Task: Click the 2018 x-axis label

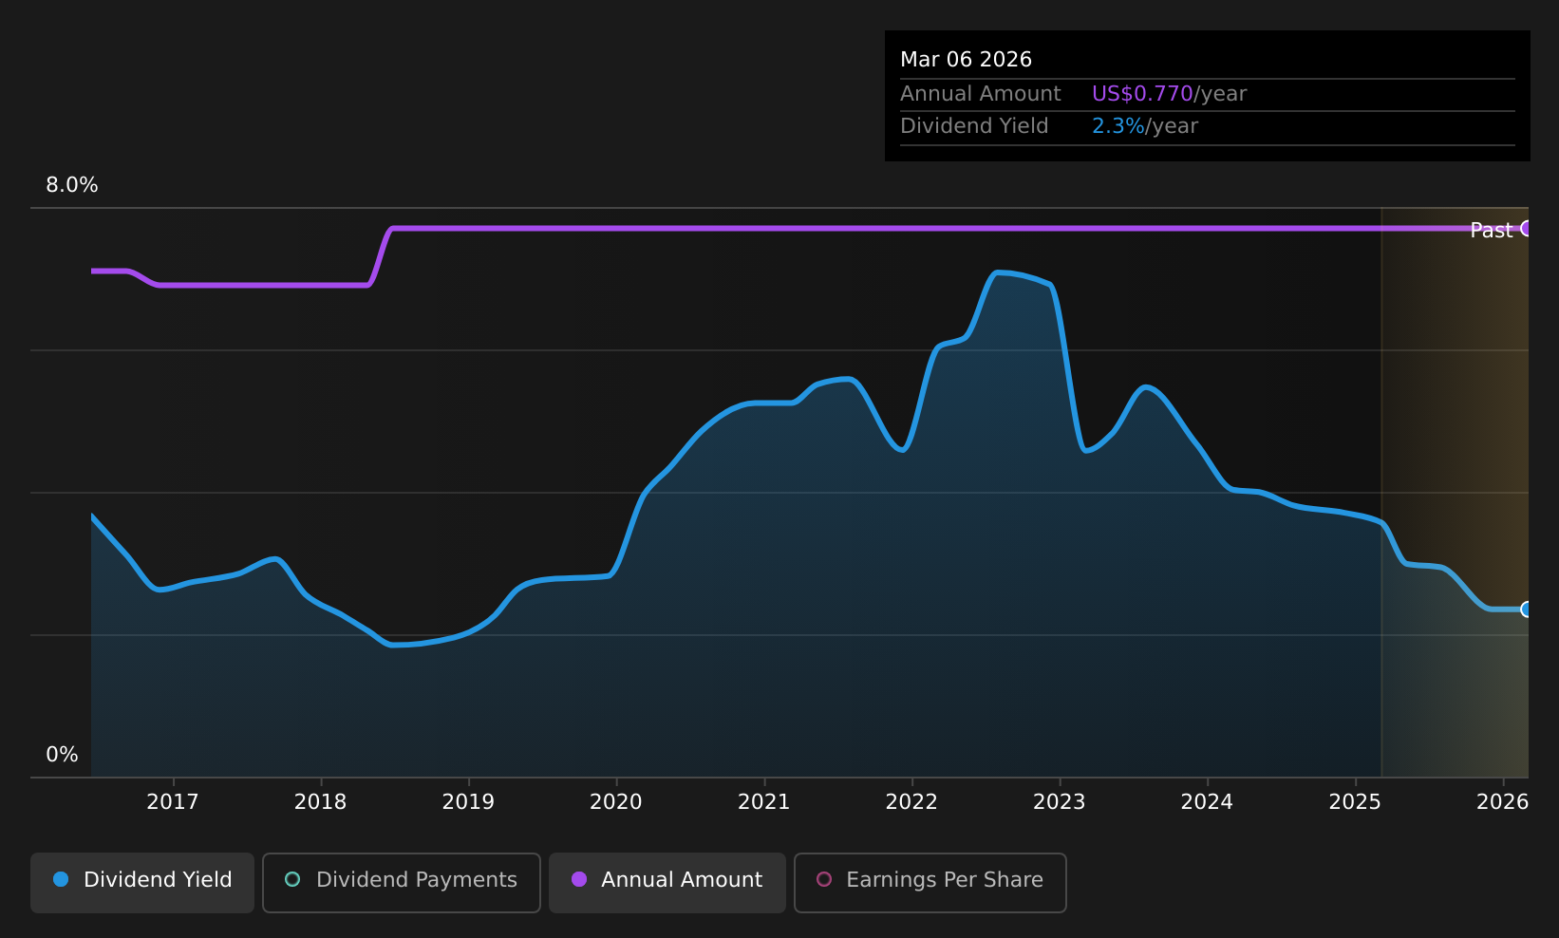Action: click(321, 802)
